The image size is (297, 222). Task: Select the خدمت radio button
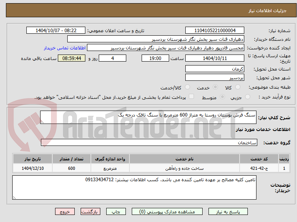coord(215,87)
